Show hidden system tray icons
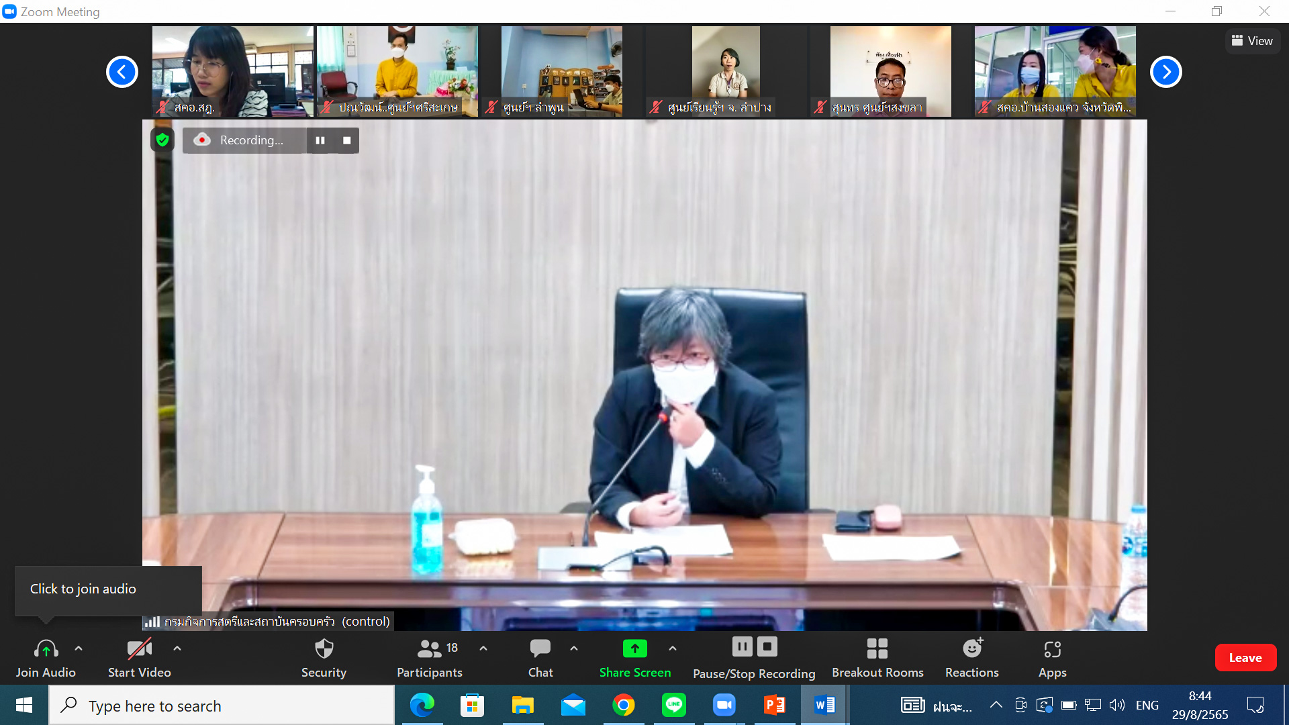The width and height of the screenshot is (1289, 725). coord(996,705)
